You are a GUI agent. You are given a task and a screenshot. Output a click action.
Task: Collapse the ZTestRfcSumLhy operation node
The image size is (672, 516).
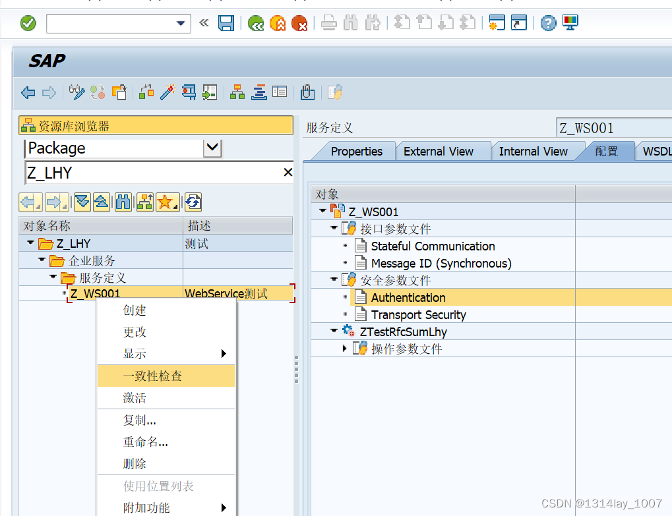[x=334, y=331]
